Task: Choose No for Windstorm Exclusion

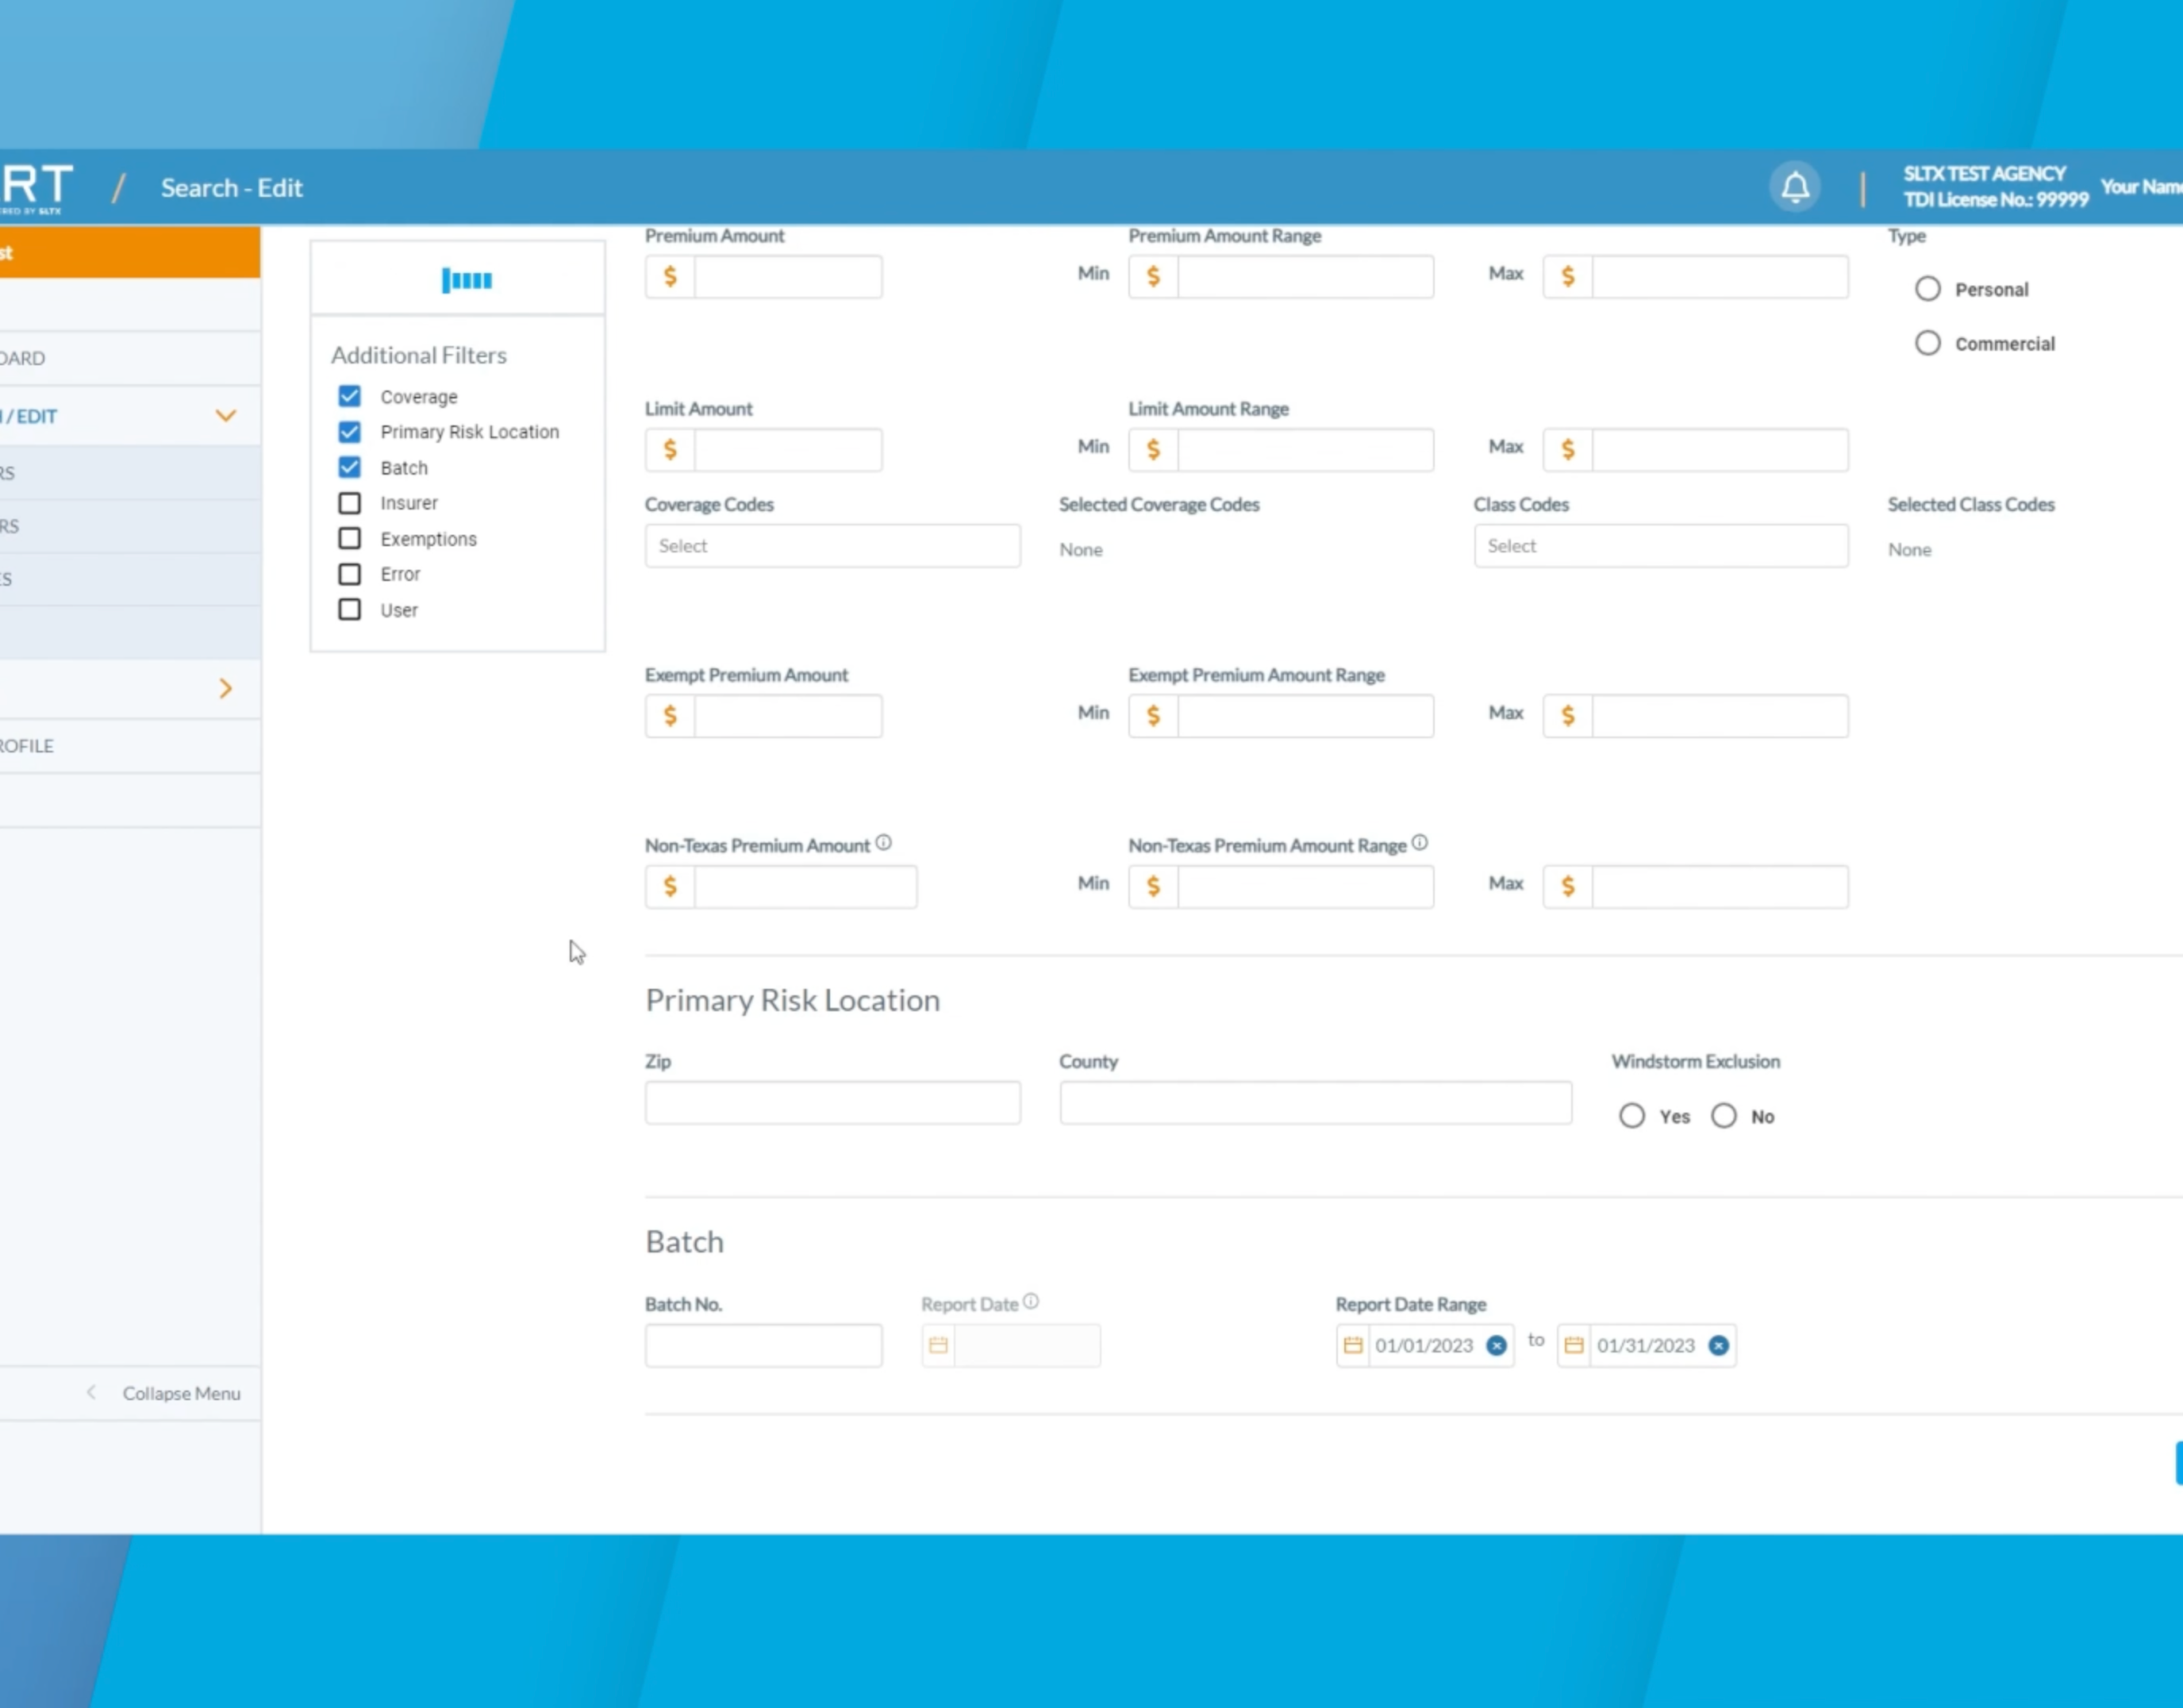Action: click(x=1724, y=1116)
